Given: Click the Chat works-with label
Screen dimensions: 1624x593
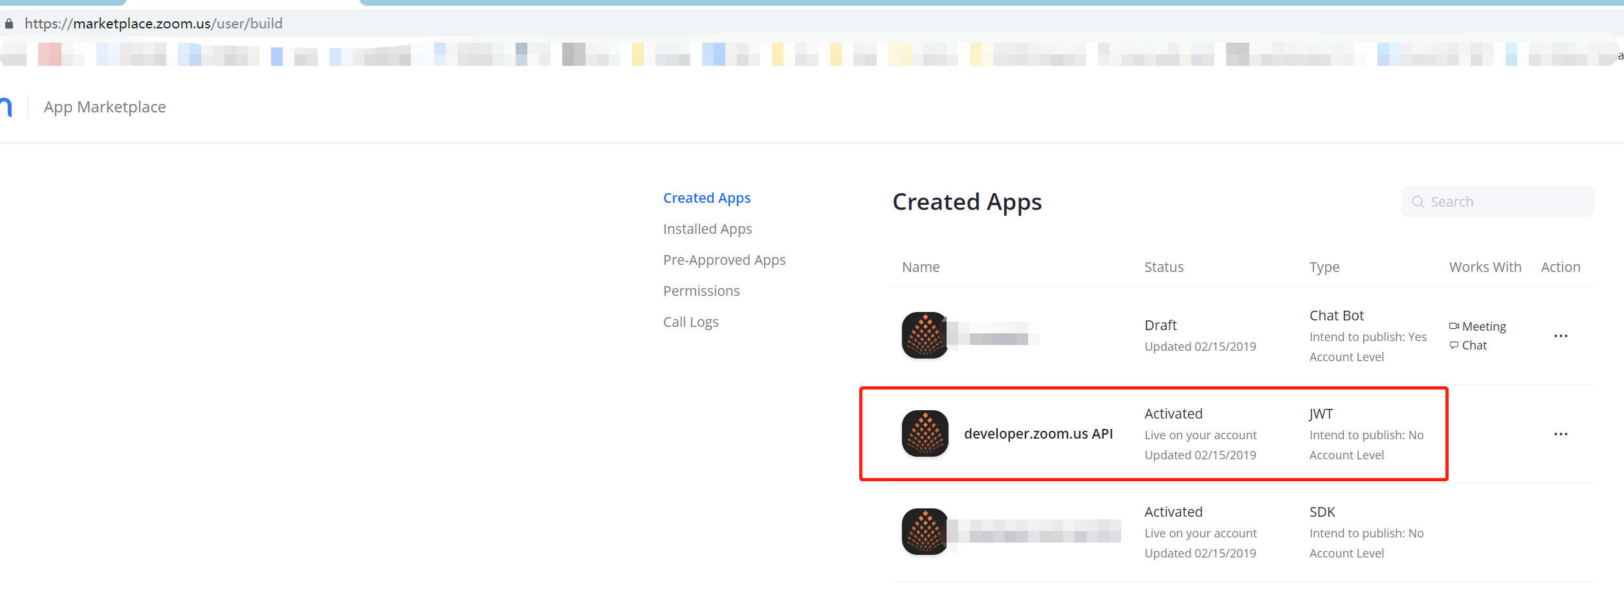Looking at the screenshot, I should (1475, 345).
